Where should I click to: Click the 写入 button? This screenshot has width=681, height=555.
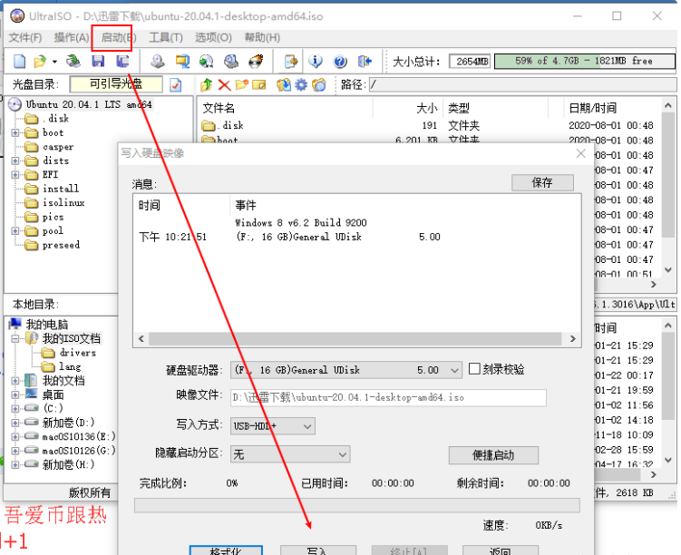click(x=318, y=550)
